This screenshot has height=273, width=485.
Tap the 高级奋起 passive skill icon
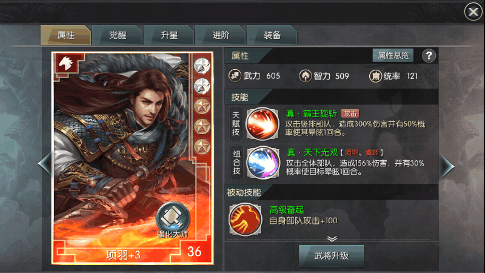coord(246,219)
